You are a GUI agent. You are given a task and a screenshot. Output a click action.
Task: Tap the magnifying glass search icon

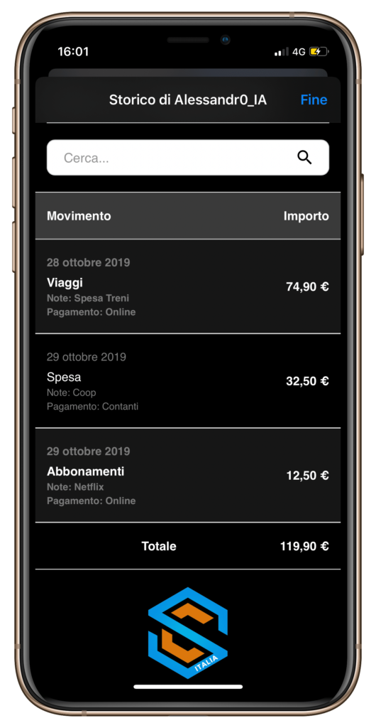tap(304, 158)
